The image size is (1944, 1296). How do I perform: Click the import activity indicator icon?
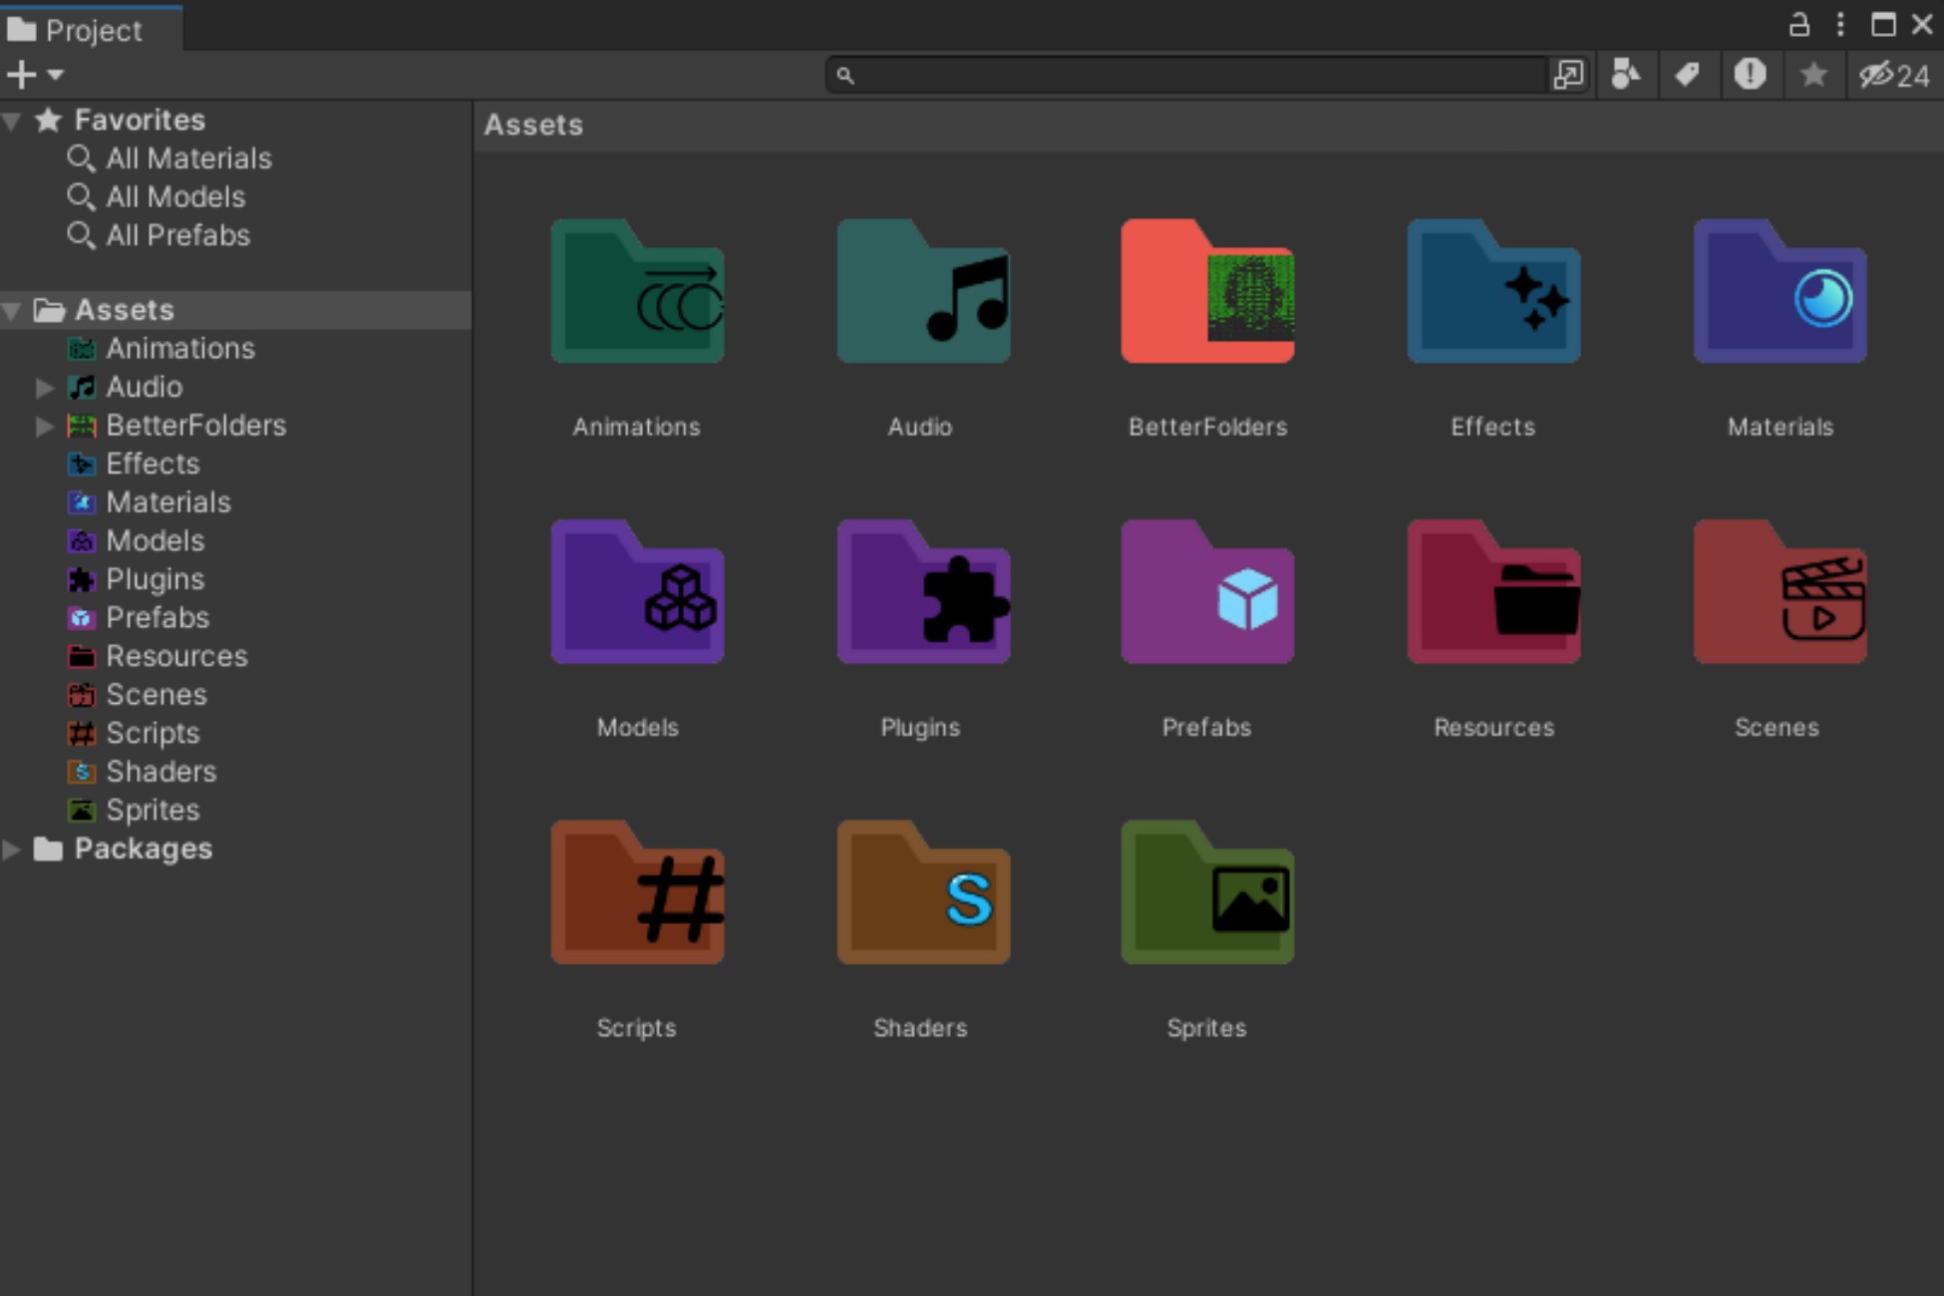click(x=1752, y=75)
